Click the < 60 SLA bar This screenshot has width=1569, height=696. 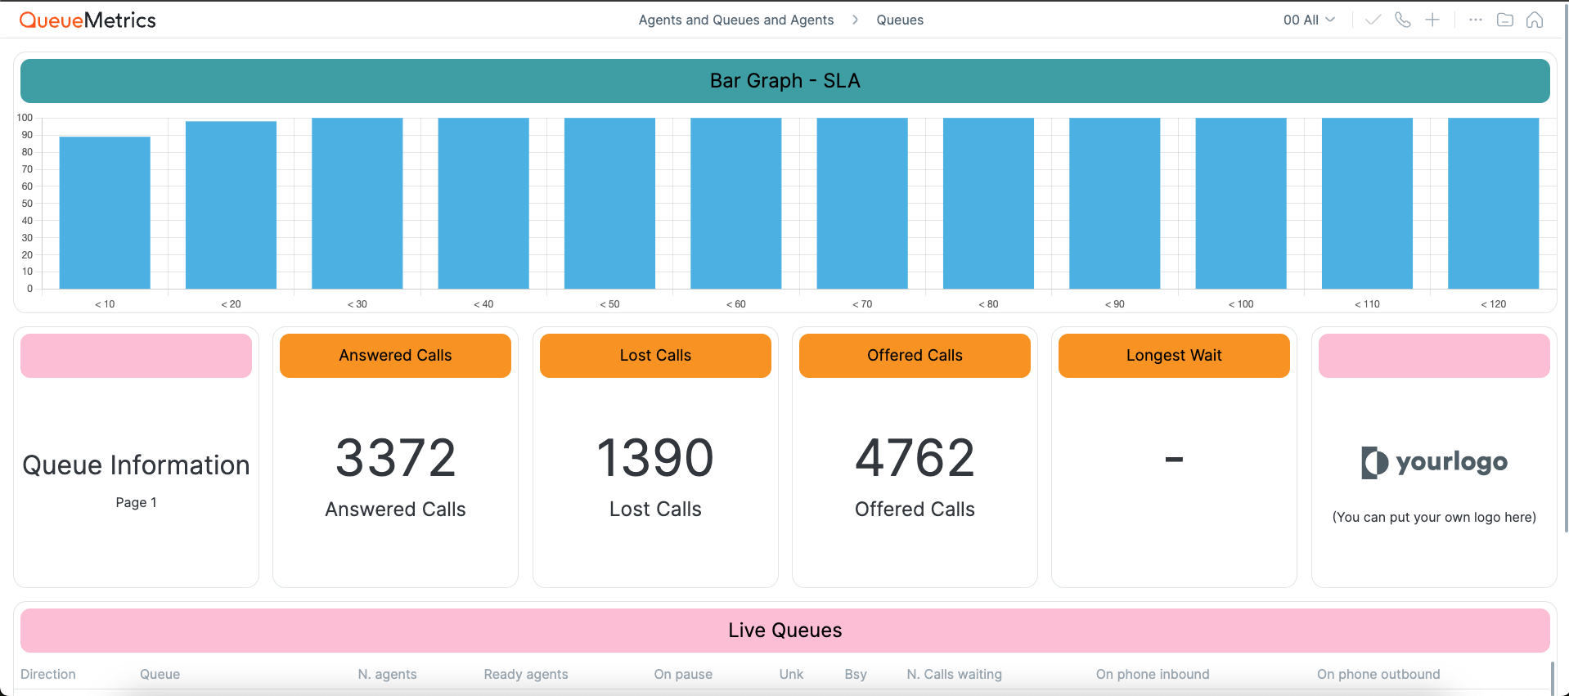click(736, 204)
